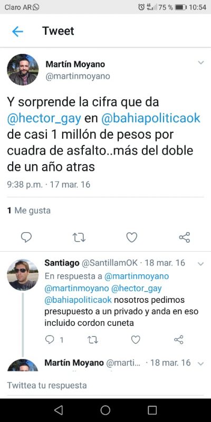Tap the Twittea tu respuesta field
This screenshot has height=422, width=211.
click(105, 385)
